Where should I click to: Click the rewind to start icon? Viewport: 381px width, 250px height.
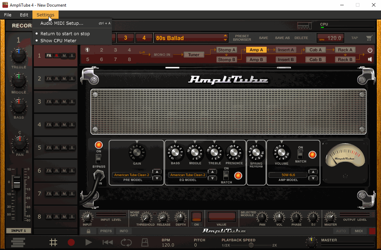pos(107,242)
